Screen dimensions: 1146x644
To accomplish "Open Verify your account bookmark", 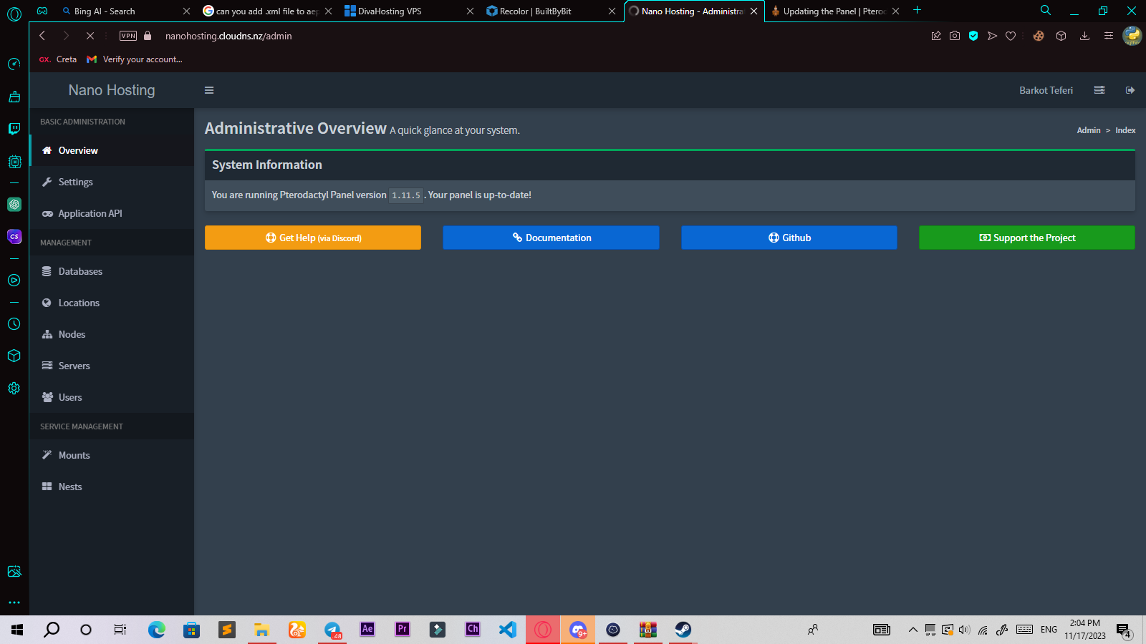I will pos(135,59).
